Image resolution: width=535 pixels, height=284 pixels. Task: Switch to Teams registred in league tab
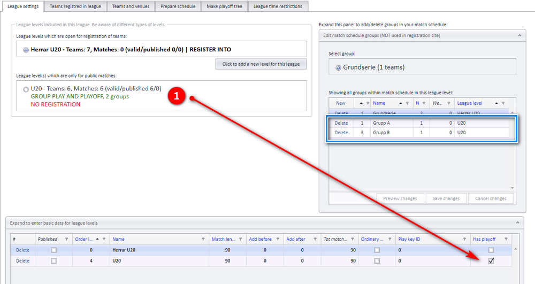point(75,6)
